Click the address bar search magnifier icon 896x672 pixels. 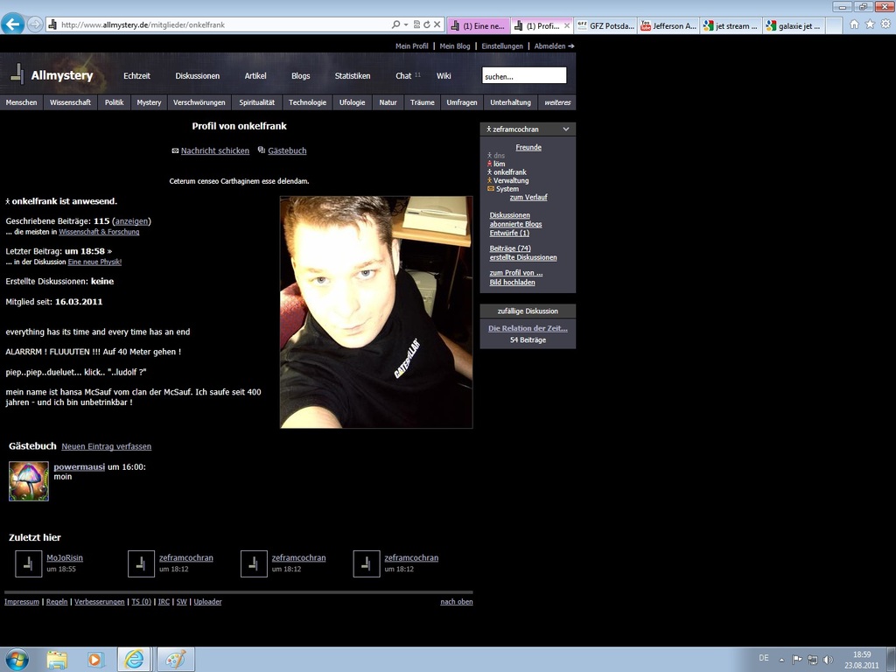pos(396,24)
